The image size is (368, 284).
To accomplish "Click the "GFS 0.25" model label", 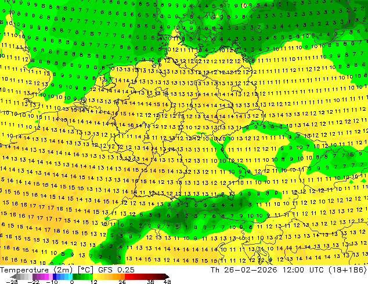I will pos(116,270).
